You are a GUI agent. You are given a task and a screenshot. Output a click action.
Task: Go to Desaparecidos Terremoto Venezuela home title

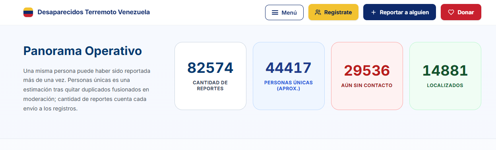93,12
